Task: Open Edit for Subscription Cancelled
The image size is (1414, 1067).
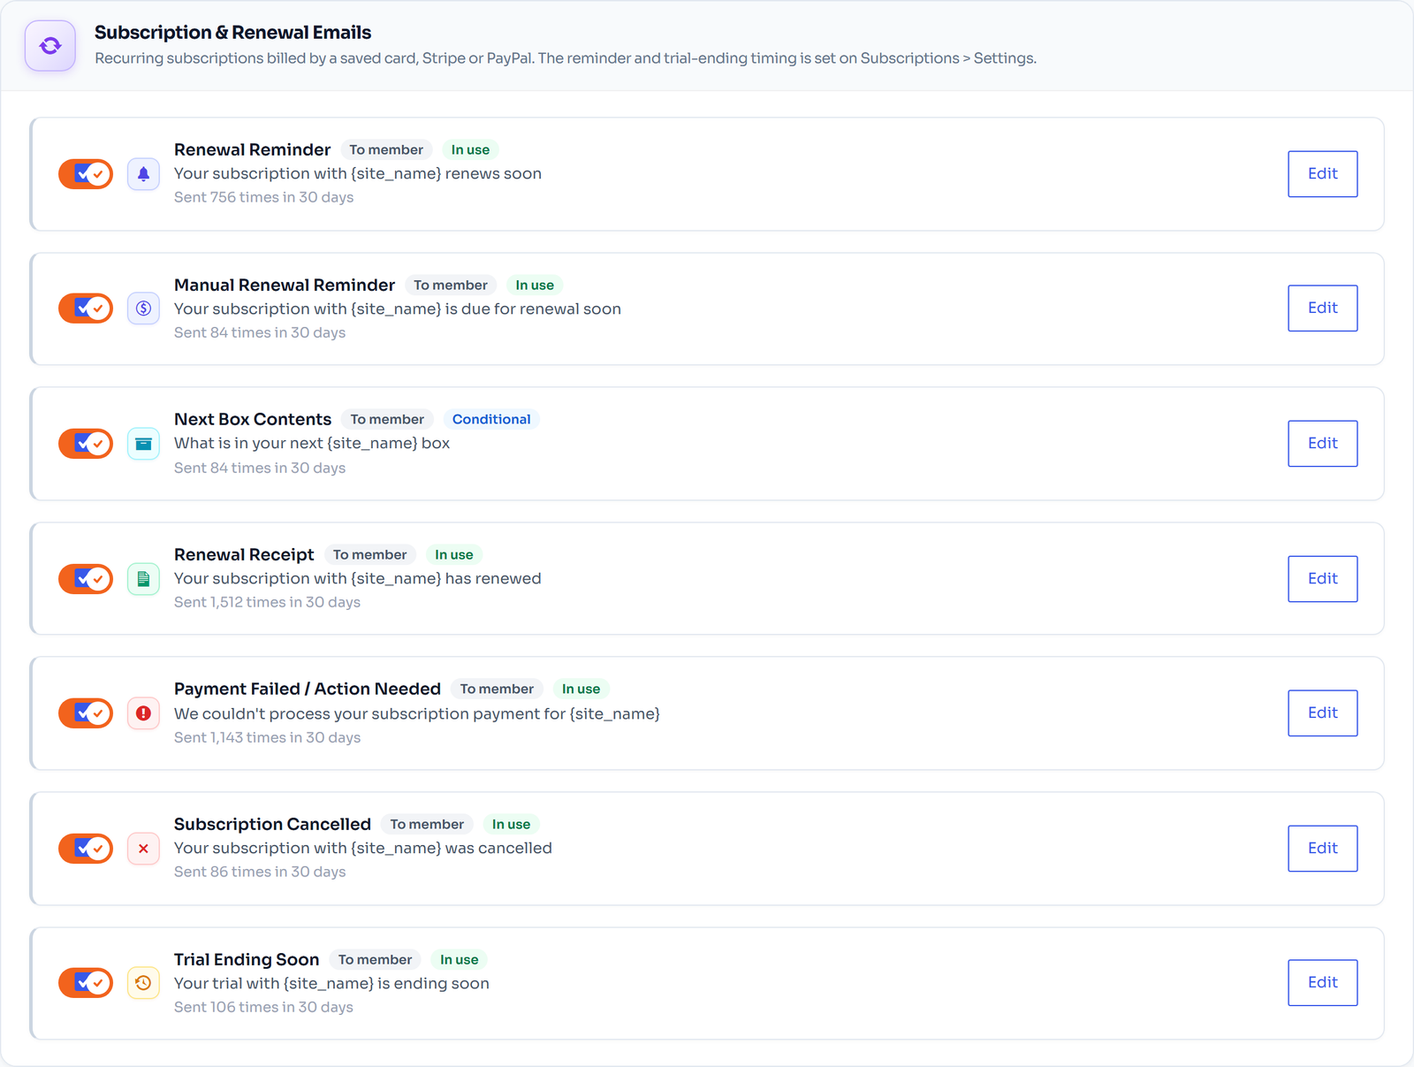Action: 1322,849
